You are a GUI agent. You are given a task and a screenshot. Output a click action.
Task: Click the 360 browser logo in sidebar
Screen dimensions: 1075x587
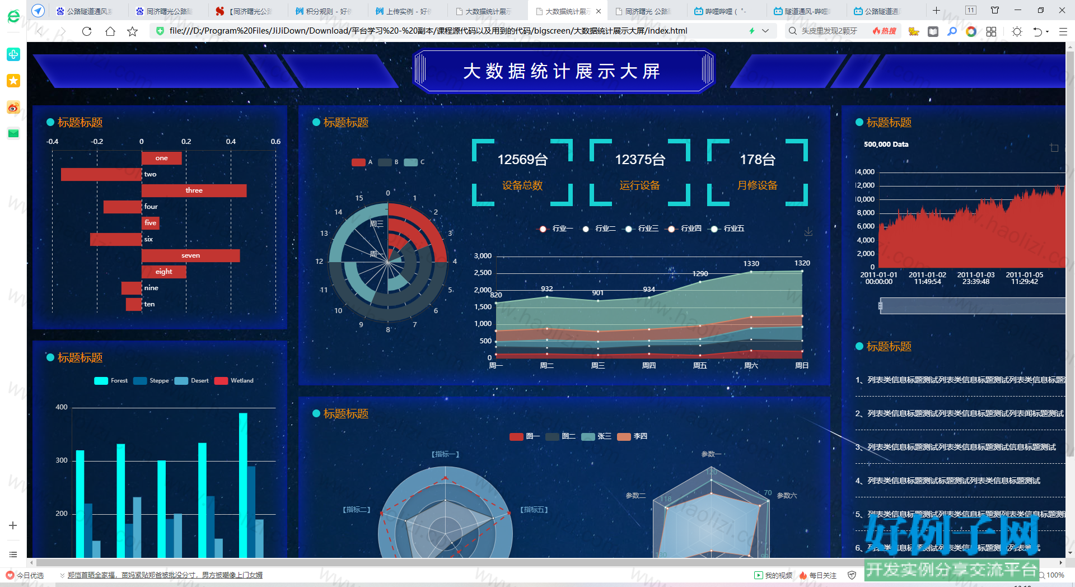pyautogui.click(x=13, y=17)
